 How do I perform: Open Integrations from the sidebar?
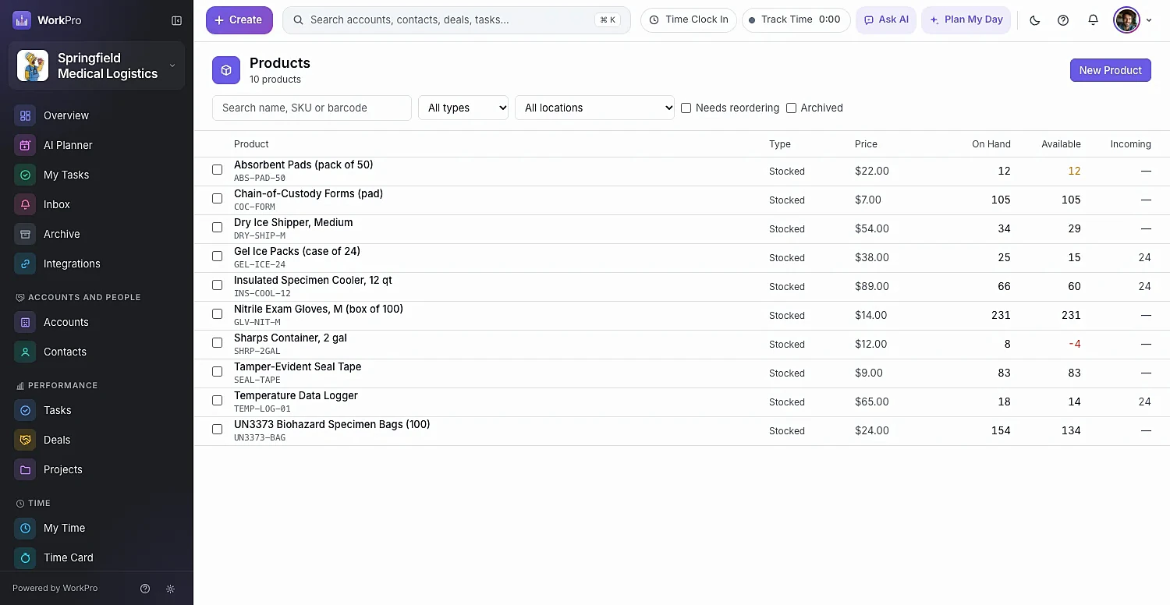pyautogui.click(x=97, y=264)
